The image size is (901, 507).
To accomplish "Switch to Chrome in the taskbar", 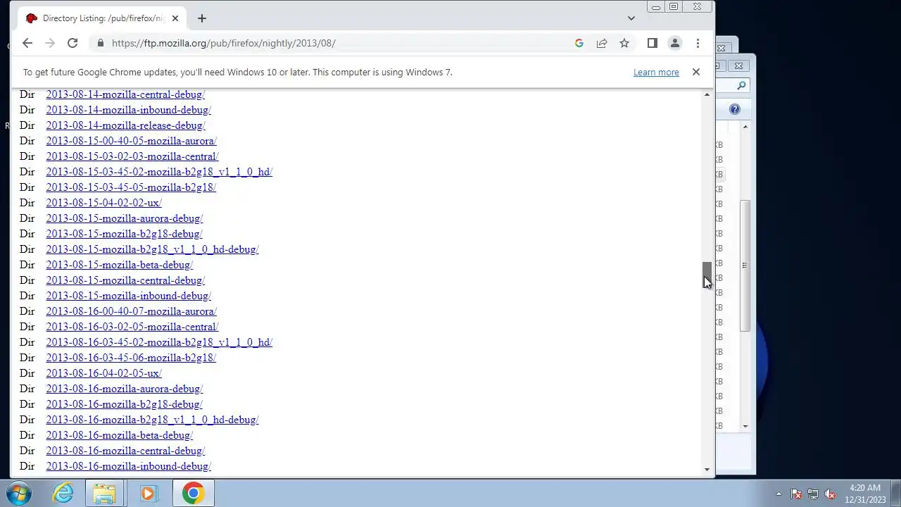I will click(x=193, y=494).
